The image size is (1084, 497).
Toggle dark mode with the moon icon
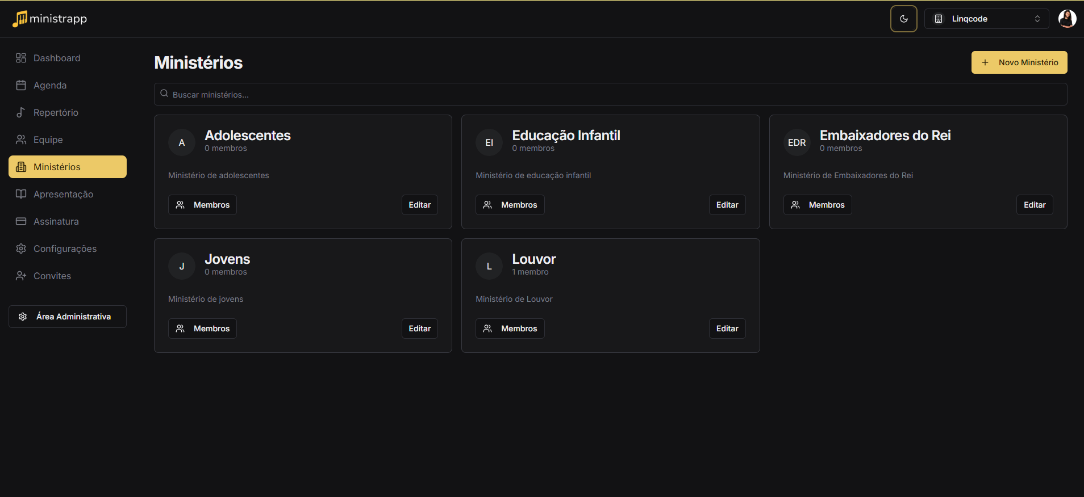tap(903, 19)
